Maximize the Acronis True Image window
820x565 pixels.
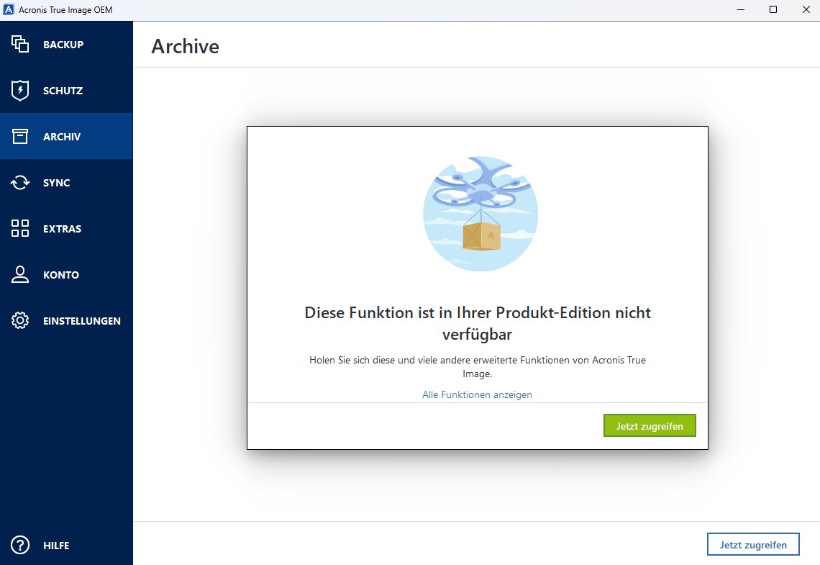click(773, 10)
